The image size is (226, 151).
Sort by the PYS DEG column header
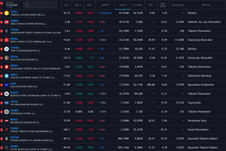pyautogui.click(x=138, y=5)
